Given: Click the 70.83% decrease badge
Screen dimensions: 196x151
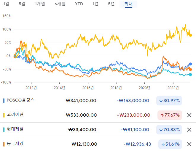Looking at the screenshot, I should pyautogui.click(x=169, y=130).
